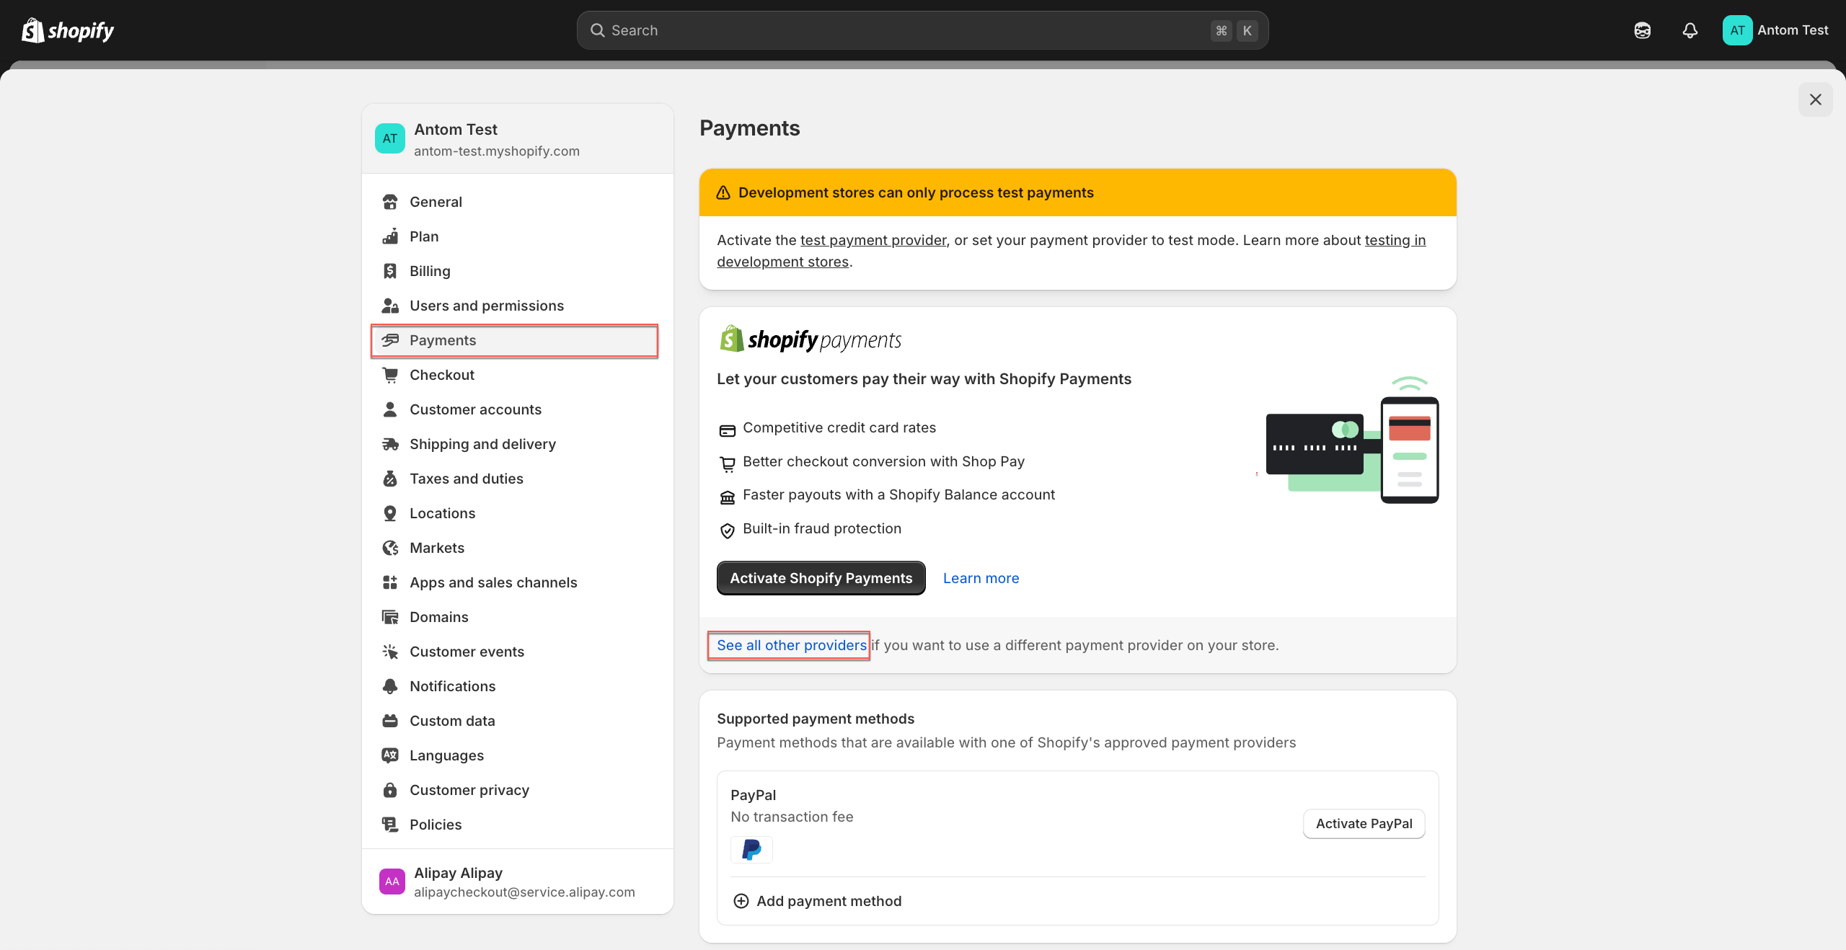This screenshot has width=1846, height=950.
Task: Click the Languages icon
Action: (390, 755)
